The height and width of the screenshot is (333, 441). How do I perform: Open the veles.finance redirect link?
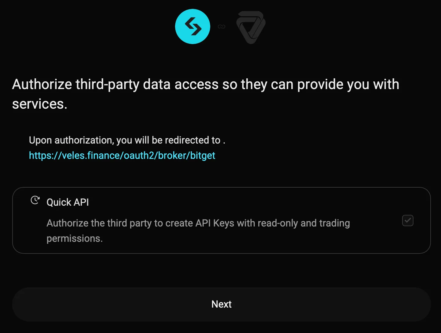122,155
